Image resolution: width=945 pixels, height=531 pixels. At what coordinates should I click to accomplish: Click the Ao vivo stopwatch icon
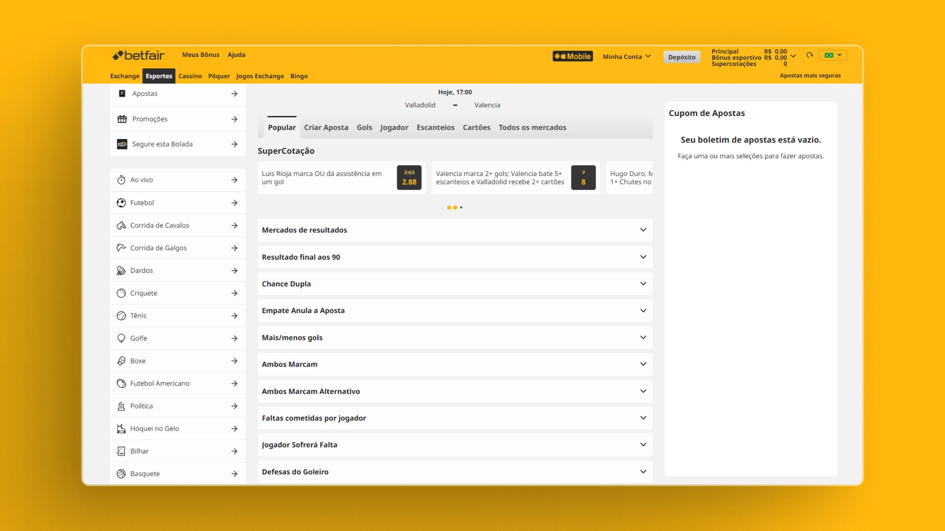pyautogui.click(x=121, y=180)
